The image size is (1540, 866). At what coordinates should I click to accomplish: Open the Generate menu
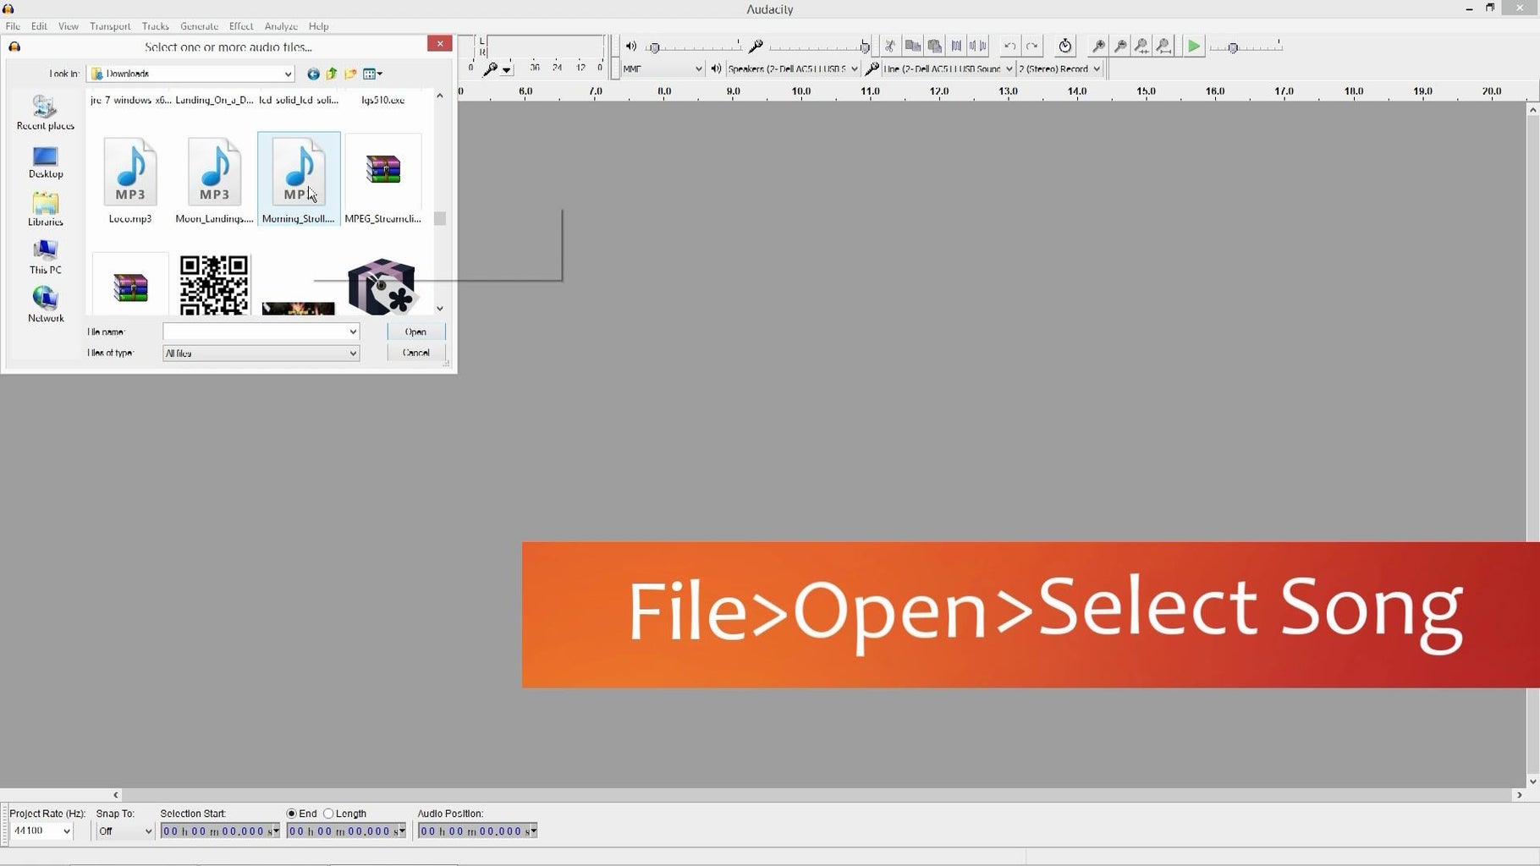[199, 26]
